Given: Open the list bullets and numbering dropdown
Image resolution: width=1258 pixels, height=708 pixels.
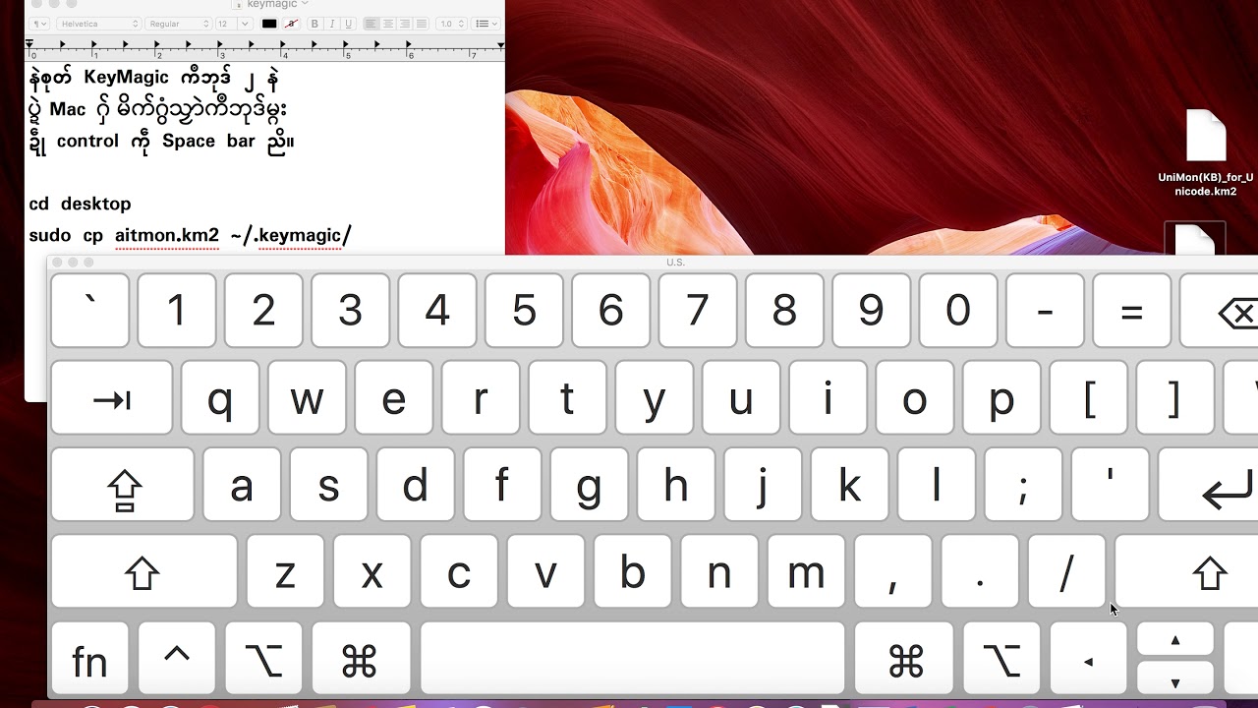Looking at the screenshot, I should pos(485,24).
